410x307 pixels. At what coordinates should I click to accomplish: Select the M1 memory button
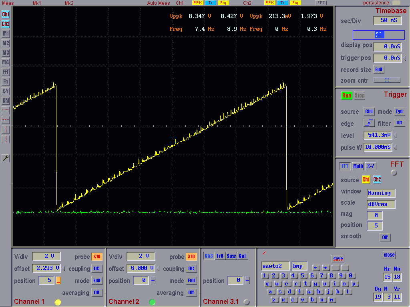coord(6,34)
